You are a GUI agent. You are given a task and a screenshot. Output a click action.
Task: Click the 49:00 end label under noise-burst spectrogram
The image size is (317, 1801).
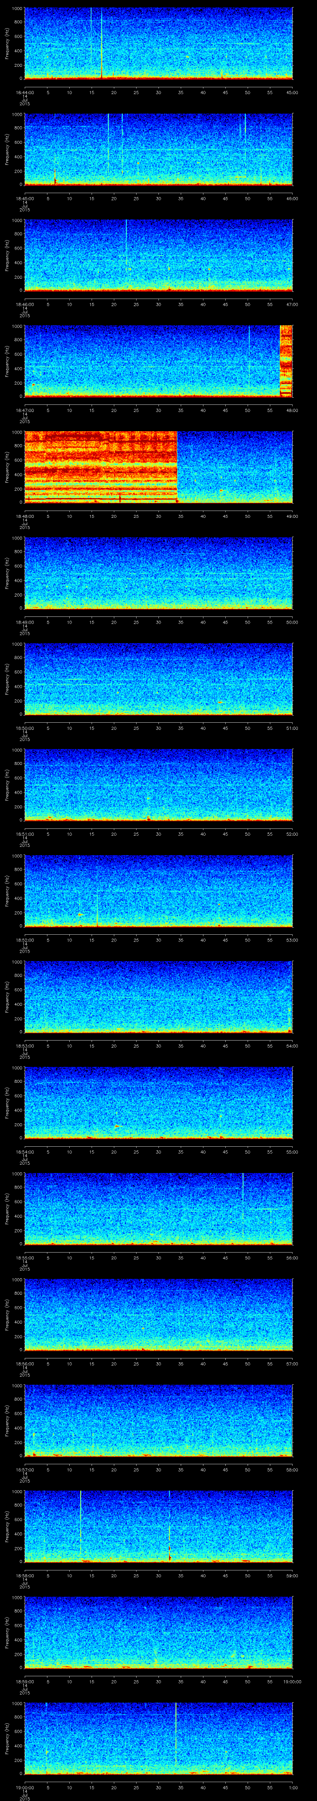[x=293, y=516]
